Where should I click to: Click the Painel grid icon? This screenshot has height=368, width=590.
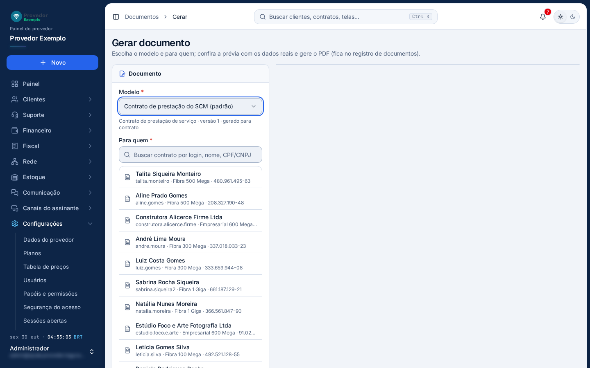[15, 84]
